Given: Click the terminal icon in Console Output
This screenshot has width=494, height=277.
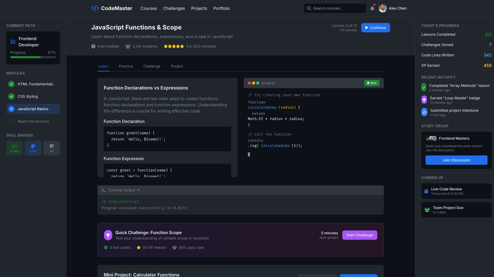Looking at the screenshot, I should click(x=104, y=190).
